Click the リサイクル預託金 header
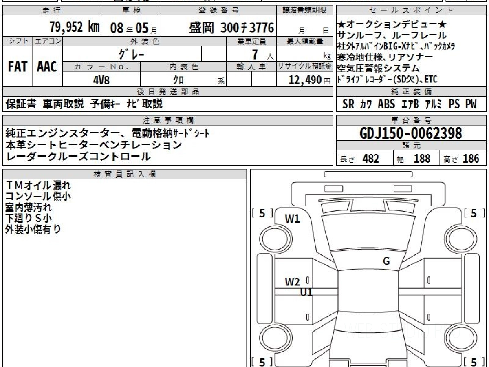 305,66
